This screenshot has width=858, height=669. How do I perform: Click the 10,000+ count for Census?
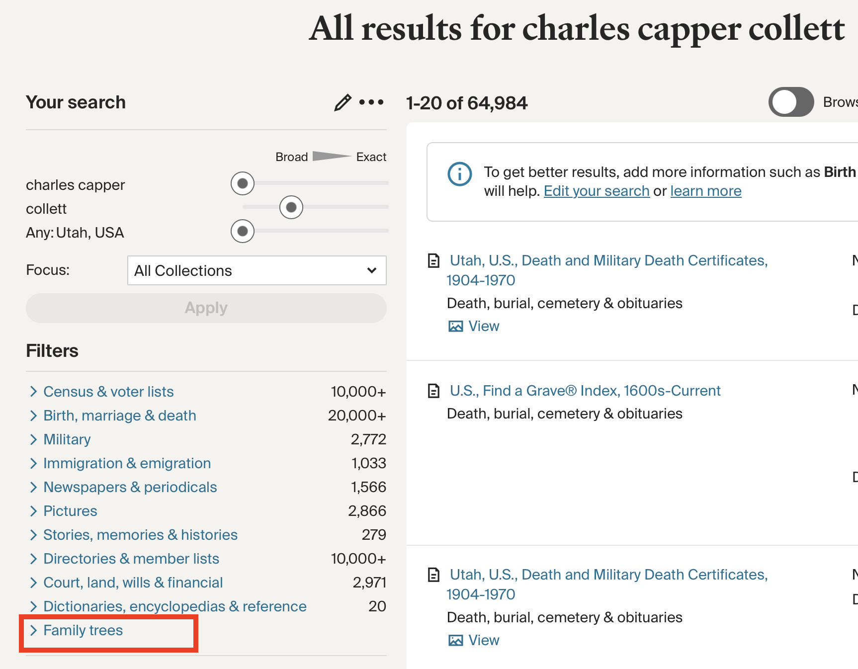[358, 392]
